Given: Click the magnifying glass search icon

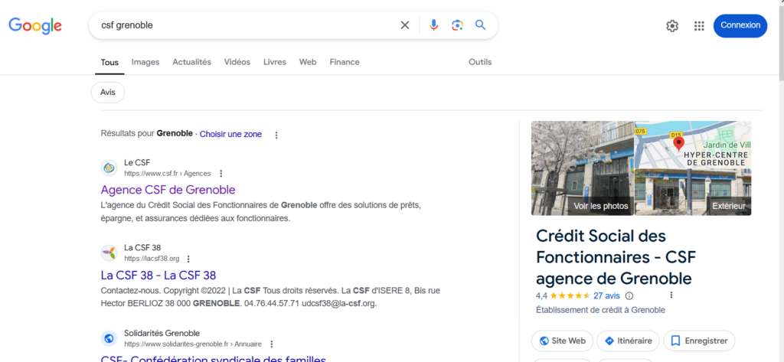Looking at the screenshot, I should (x=480, y=25).
